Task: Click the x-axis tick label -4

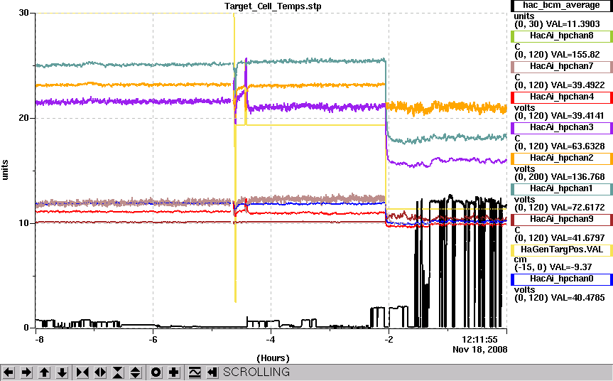Action: coord(271,339)
